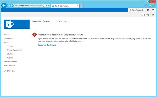Refresh the page via address bar icon

coord(49,5)
